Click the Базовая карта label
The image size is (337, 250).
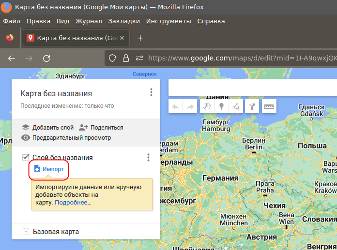[x=56, y=232]
